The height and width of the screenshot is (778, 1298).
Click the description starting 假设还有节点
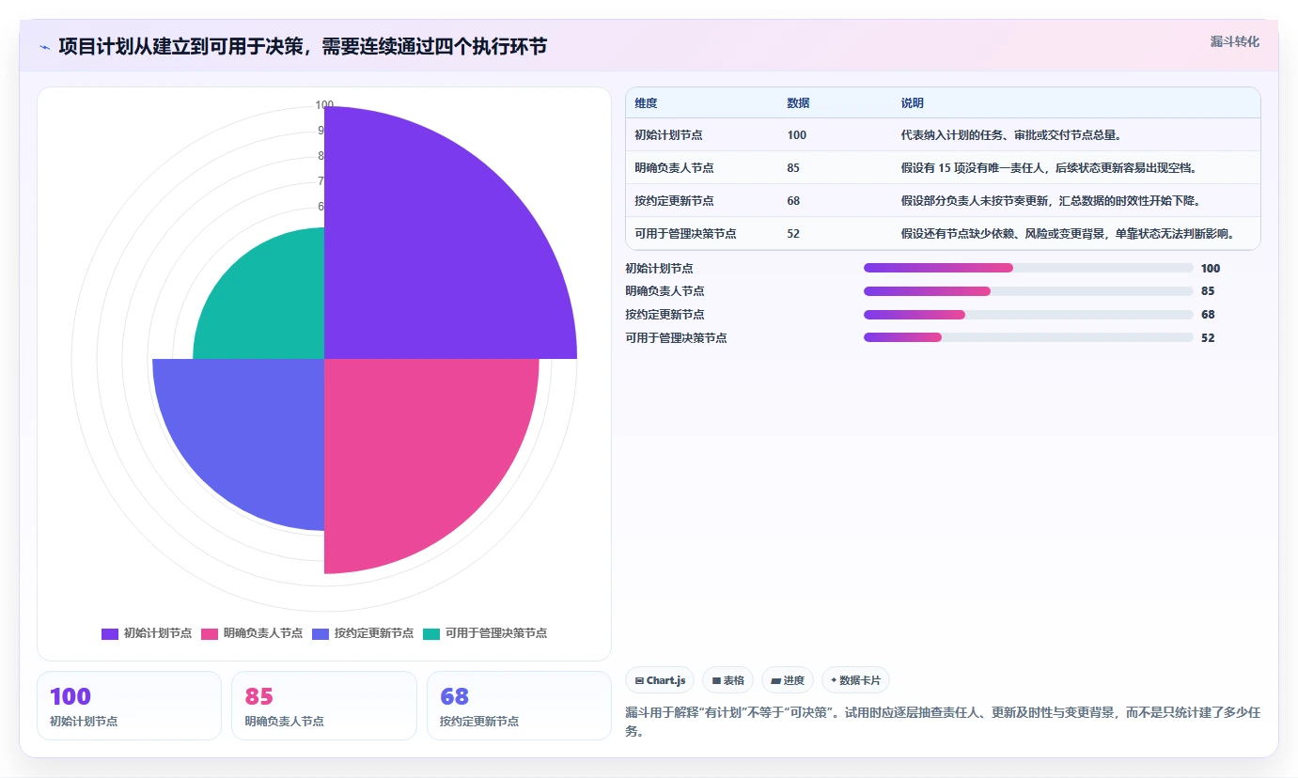pyautogui.click(x=1067, y=233)
